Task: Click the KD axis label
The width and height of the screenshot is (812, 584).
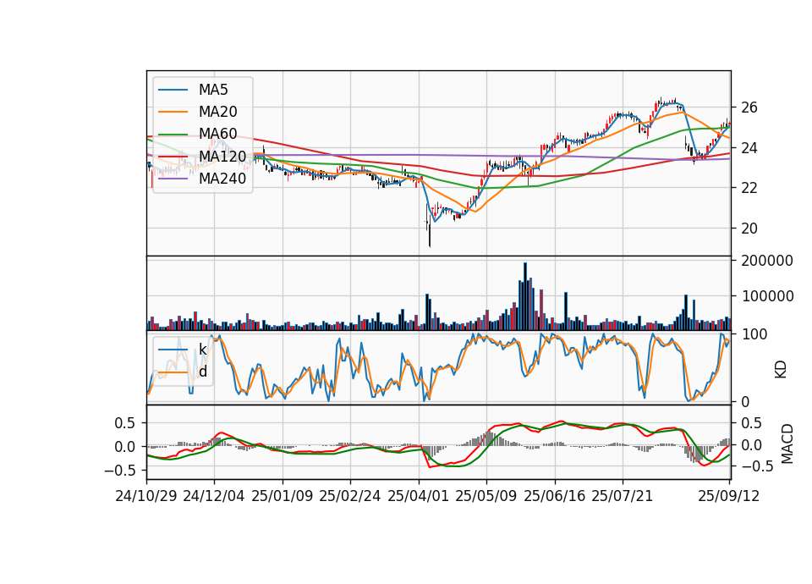Action: 781,370
